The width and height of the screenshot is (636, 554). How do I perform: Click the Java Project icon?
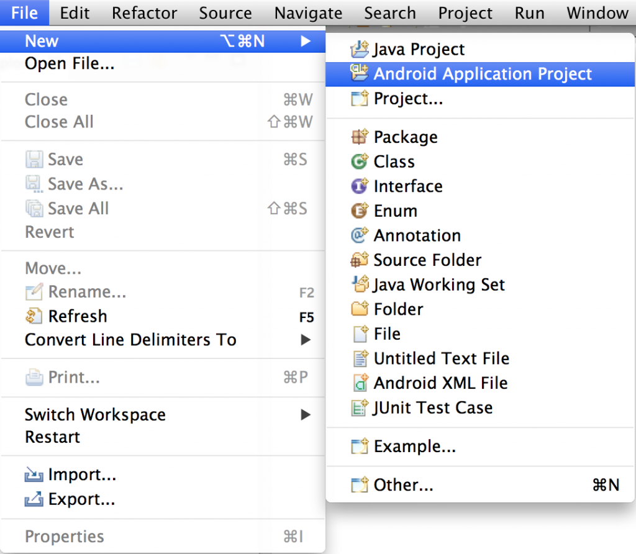point(360,49)
